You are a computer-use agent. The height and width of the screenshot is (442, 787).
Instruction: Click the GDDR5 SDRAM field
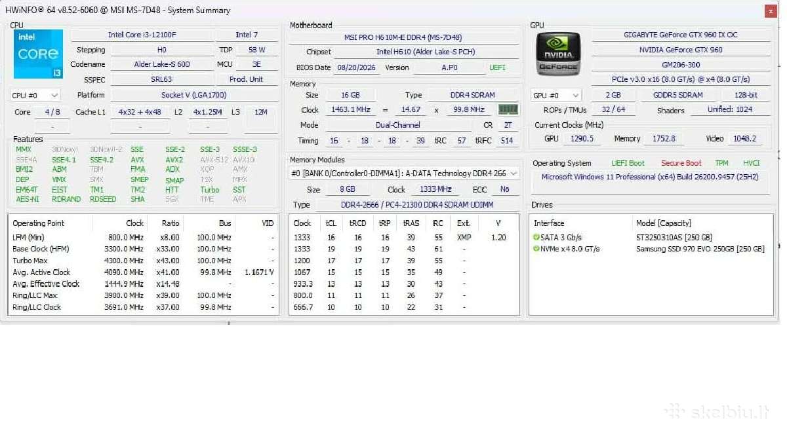677,95
